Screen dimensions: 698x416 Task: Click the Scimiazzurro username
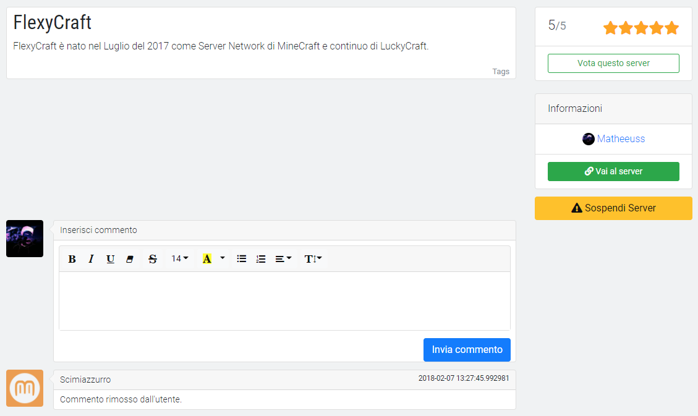coord(85,380)
